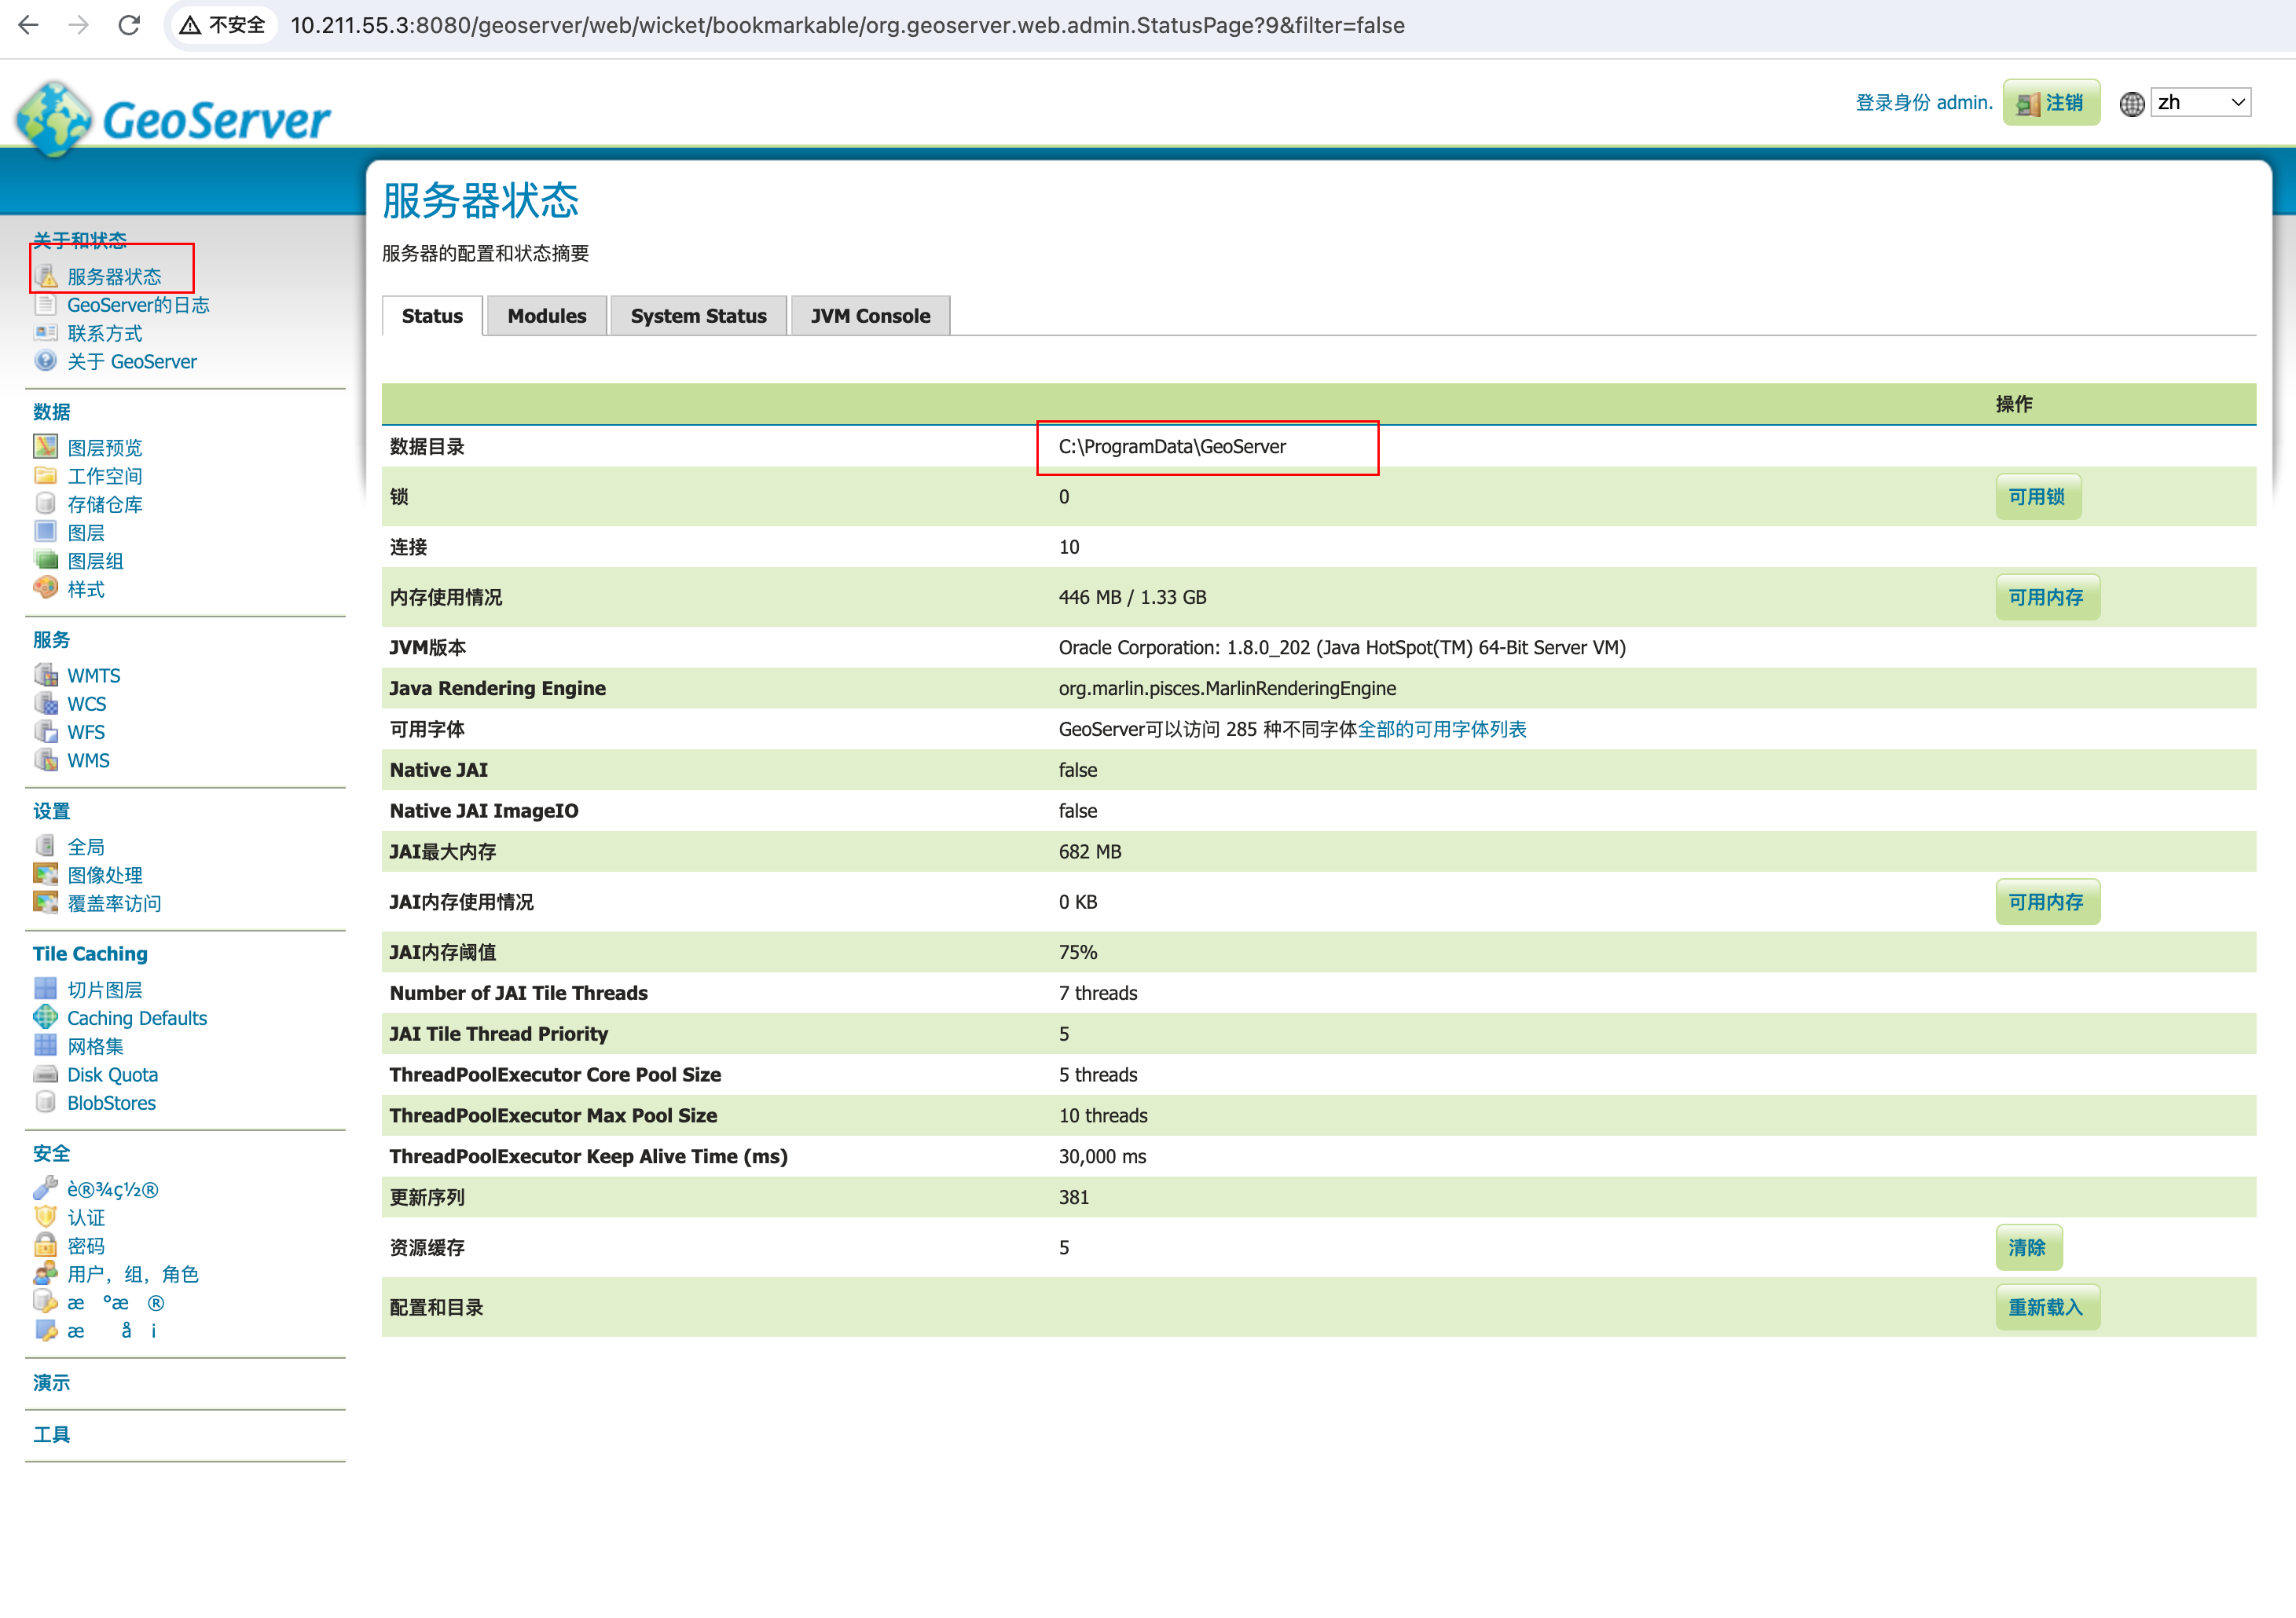
Task: Click the browser reload icon
Action: click(x=129, y=25)
